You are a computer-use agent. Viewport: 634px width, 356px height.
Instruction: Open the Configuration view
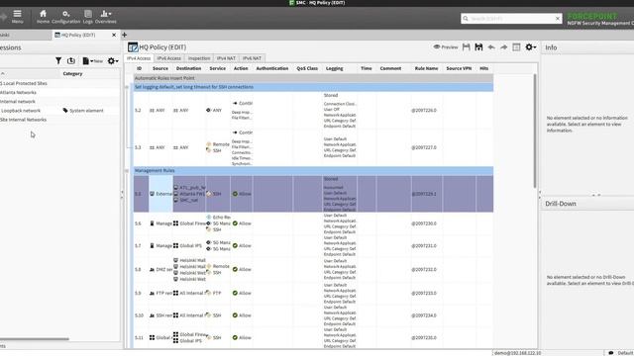[66, 17]
